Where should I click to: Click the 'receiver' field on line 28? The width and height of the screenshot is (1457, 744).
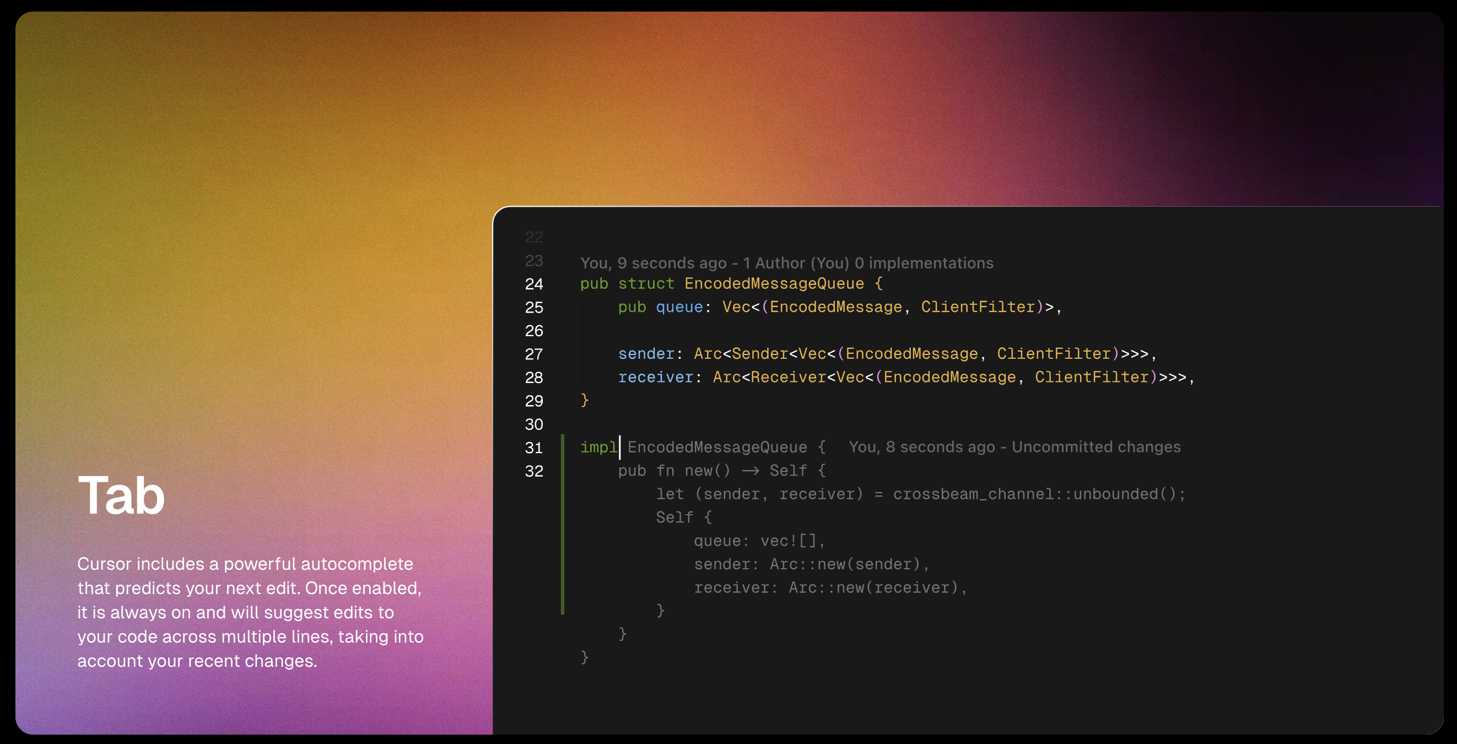pos(656,378)
